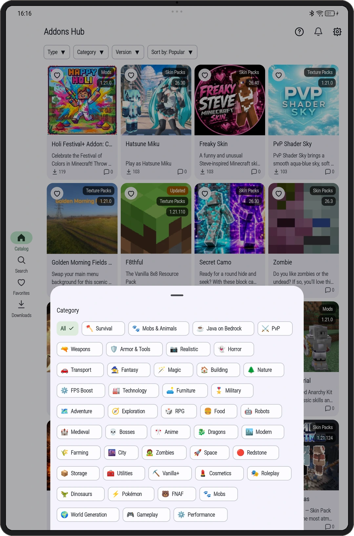354x536 pixels.
Task: Select the Pokémon category chip
Action: coord(131,494)
